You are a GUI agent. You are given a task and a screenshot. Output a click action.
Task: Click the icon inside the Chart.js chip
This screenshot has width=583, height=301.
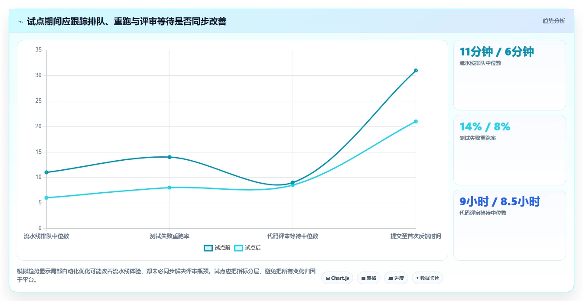pyautogui.click(x=328, y=278)
